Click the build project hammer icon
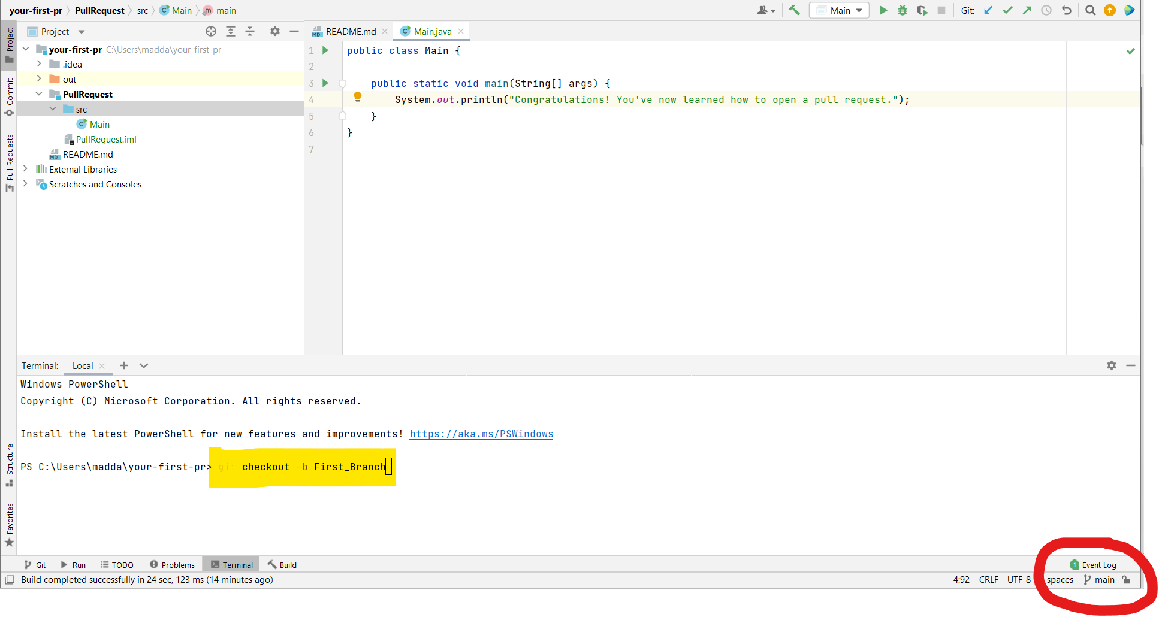This screenshot has height=617, width=1159. 794,10
